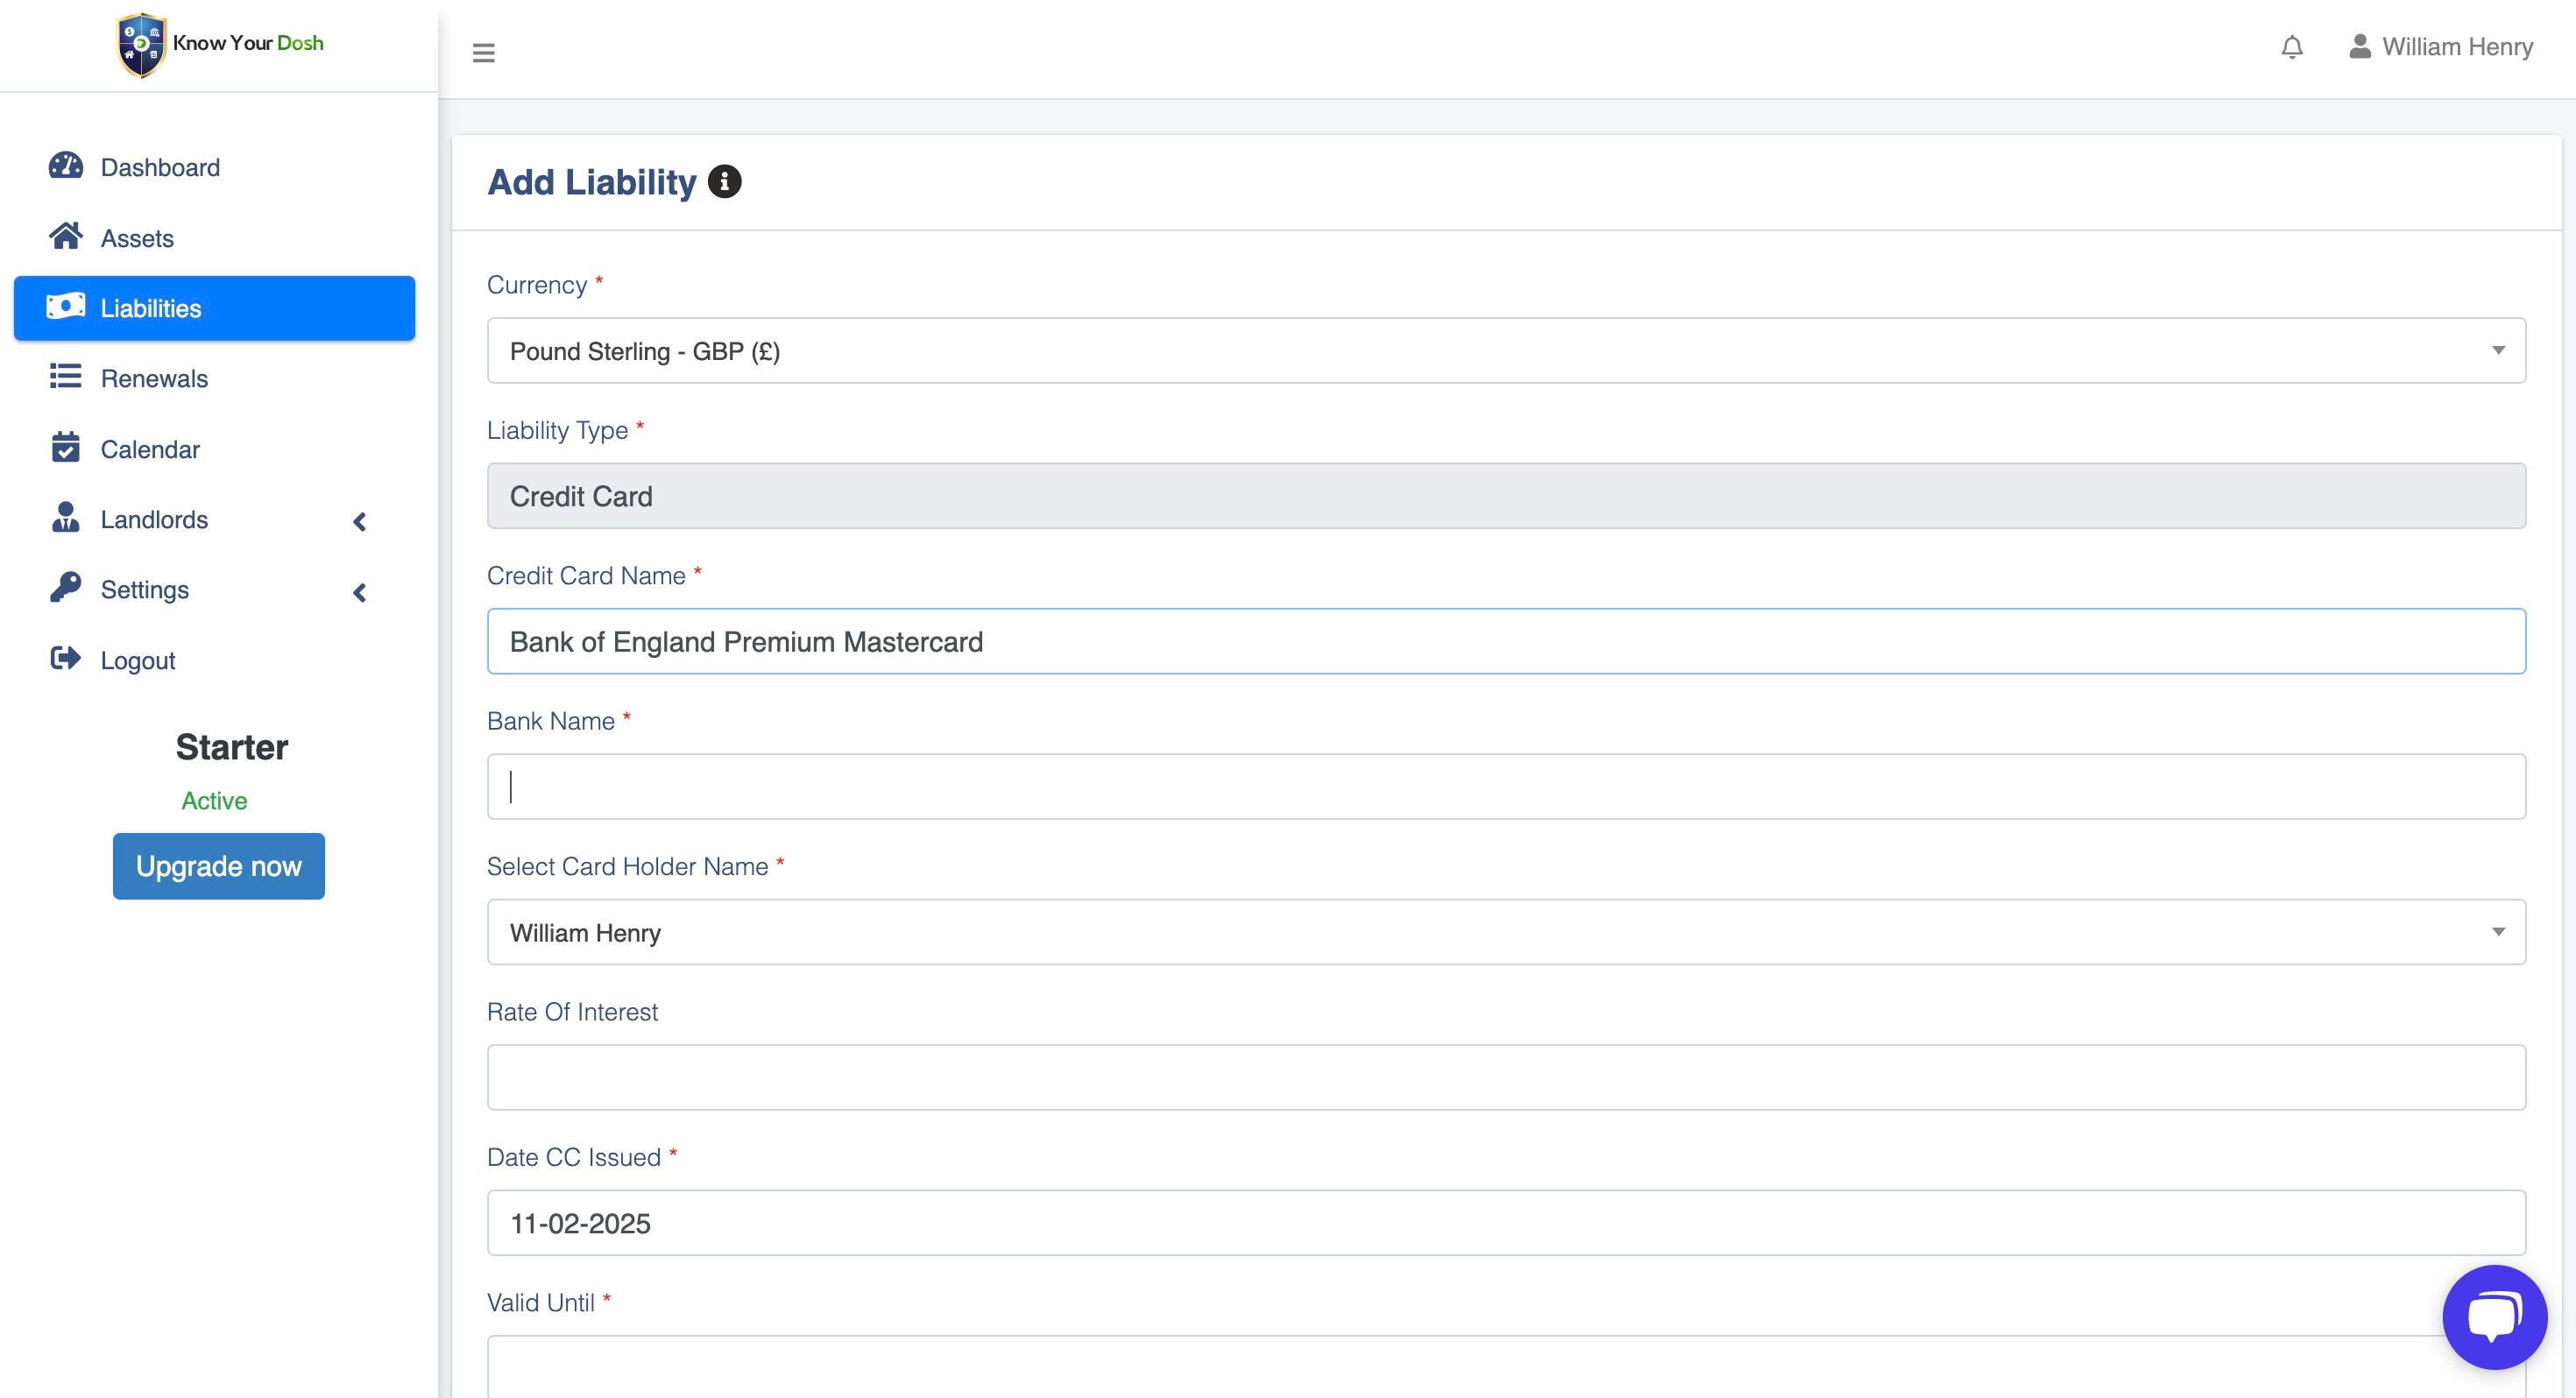Expand the Settings submenu chevron
The image size is (2576, 1398).
click(360, 592)
